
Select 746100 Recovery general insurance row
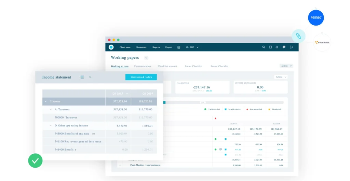point(99,141)
